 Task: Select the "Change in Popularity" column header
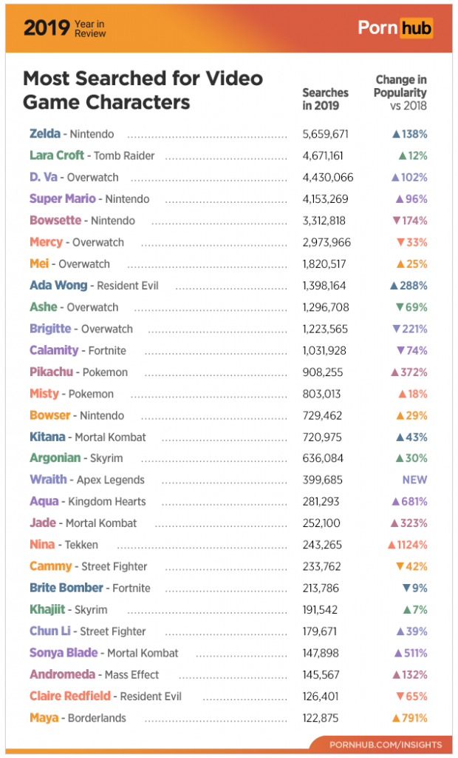click(x=400, y=93)
